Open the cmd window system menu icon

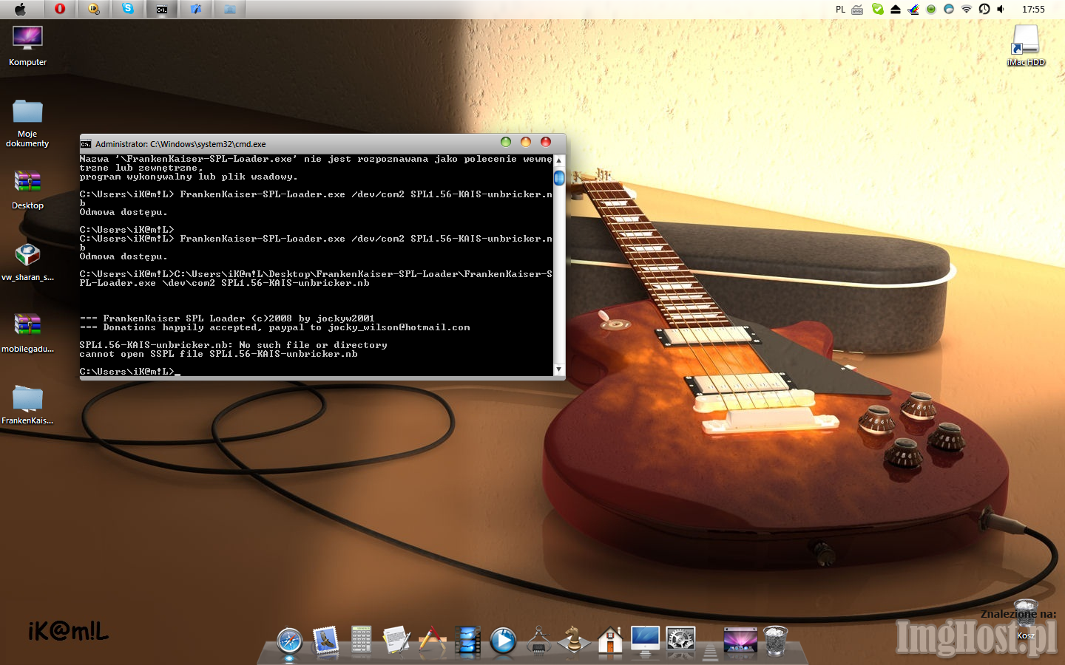pyautogui.click(x=86, y=144)
